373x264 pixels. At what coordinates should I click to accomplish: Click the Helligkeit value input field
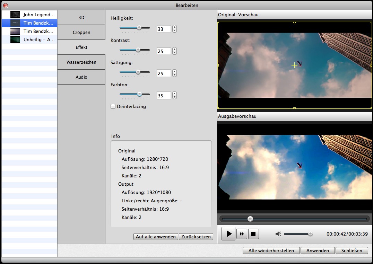click(x=164, y=29)
